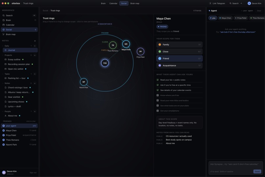This screenshot has width=265, height=177.
Task: Add an entry in the People section
Action: pyautogui.click(x=35, y=112)
